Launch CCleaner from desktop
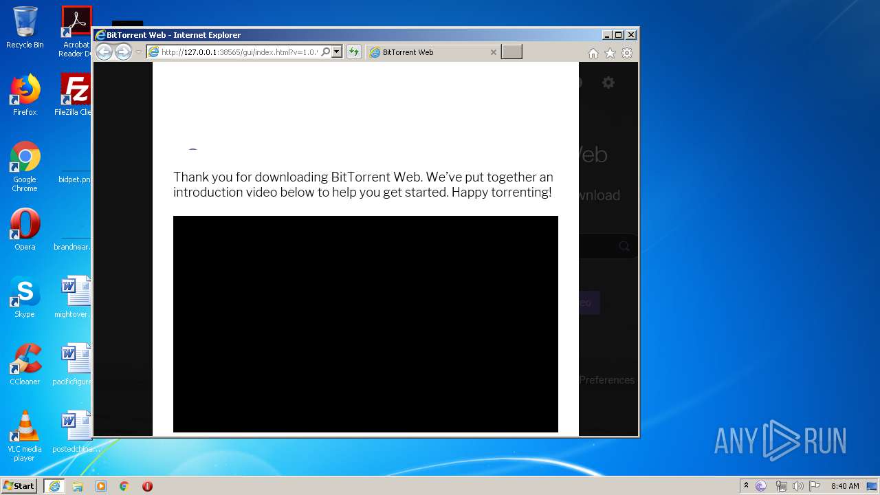The height and width of the screenshot is (495, 880). (25, 364)
